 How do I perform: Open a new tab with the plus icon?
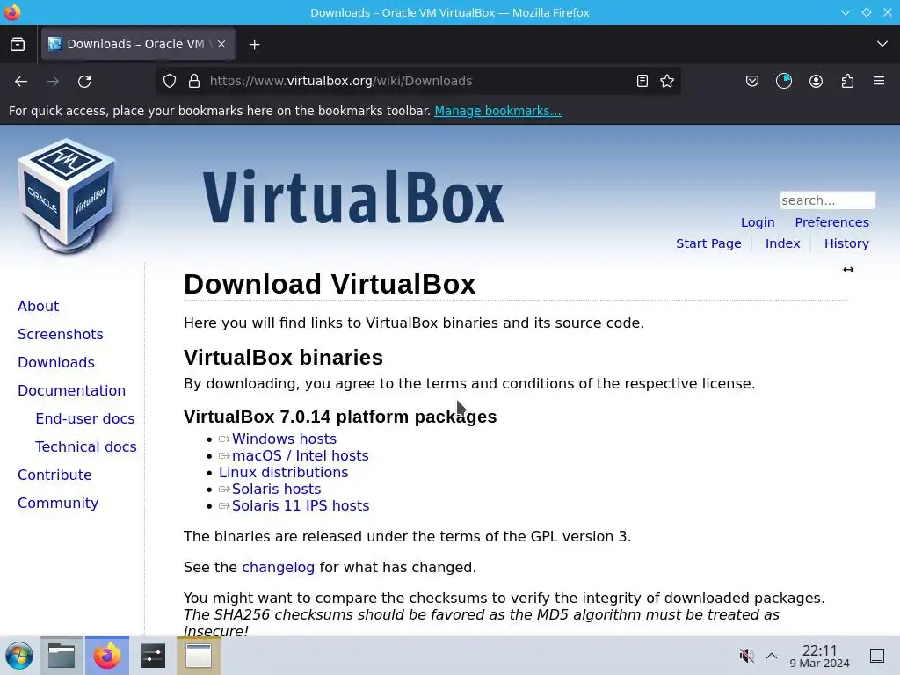[x=254, y=44]
